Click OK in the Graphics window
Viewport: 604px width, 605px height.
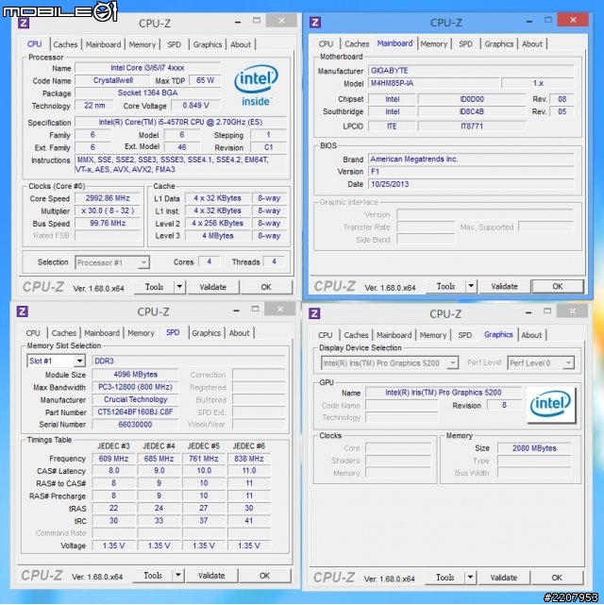(557, 578)
